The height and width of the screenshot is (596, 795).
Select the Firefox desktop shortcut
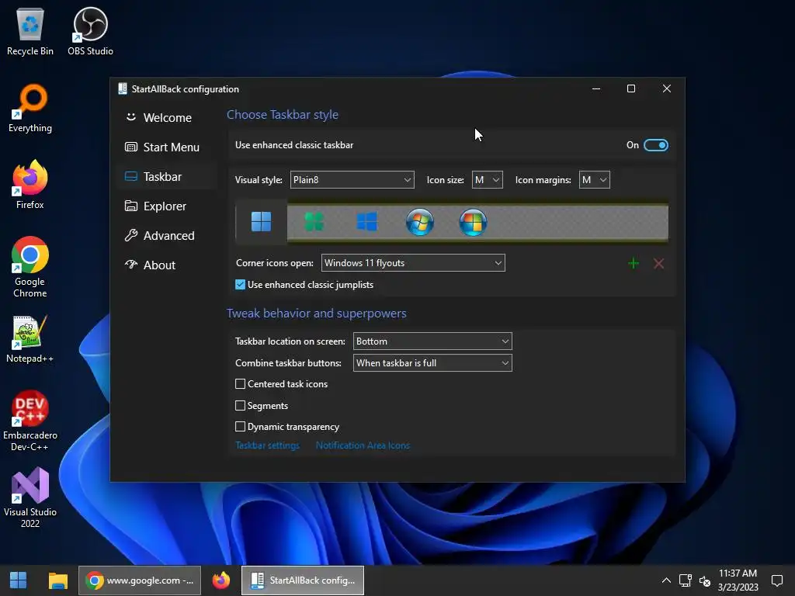[x=30, y=185]
